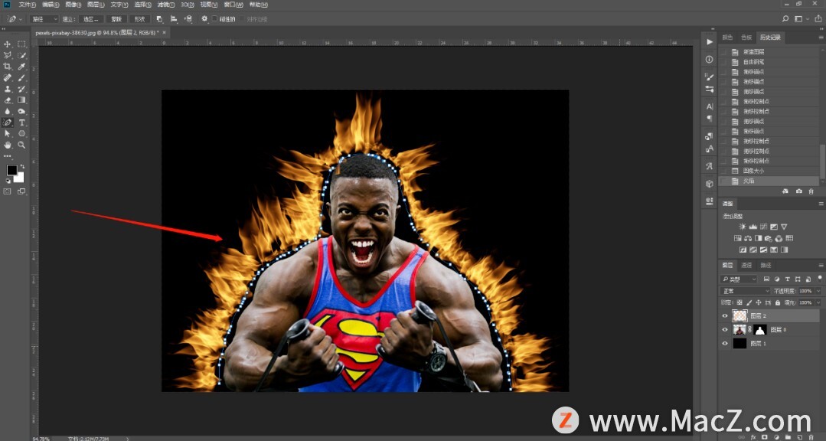The image size is (826, 441).
Task: Select the Freeform Pen tool
Action: click(x=8, y=122)
